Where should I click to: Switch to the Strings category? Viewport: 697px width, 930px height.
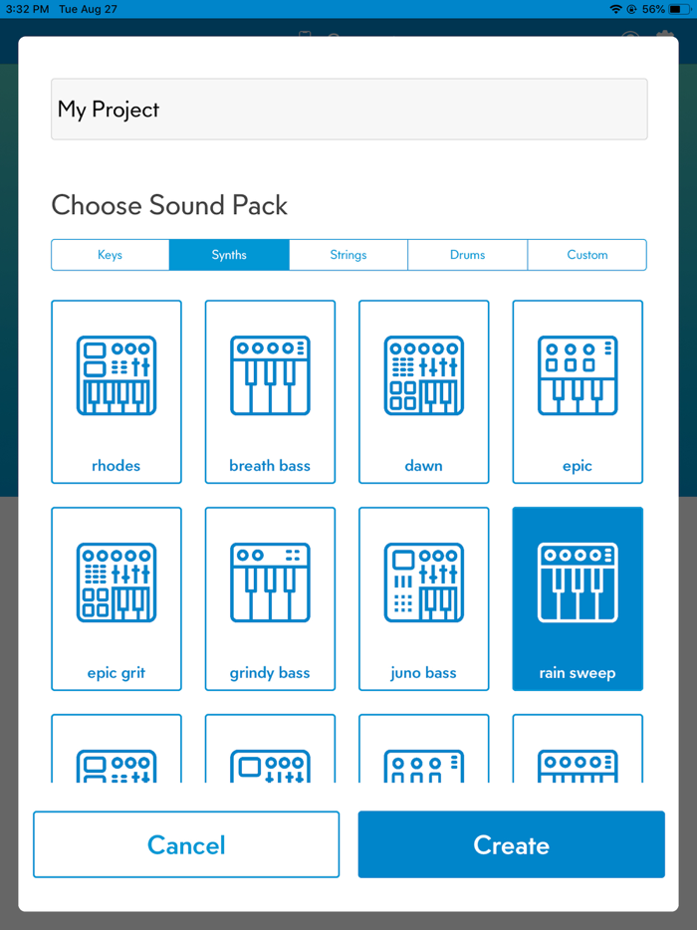coord(348,255)
